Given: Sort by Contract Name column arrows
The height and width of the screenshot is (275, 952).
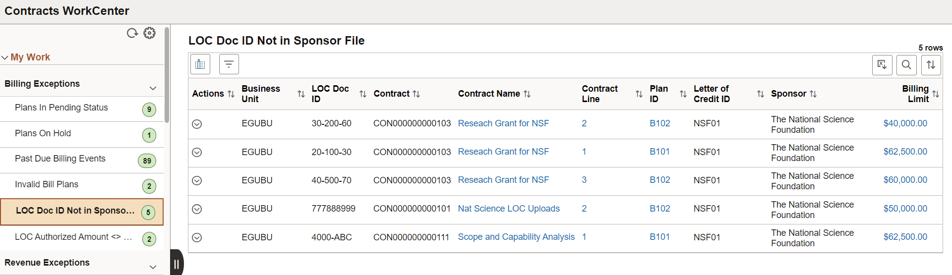Looking at the screenshot, I should [x=527, y=94].
